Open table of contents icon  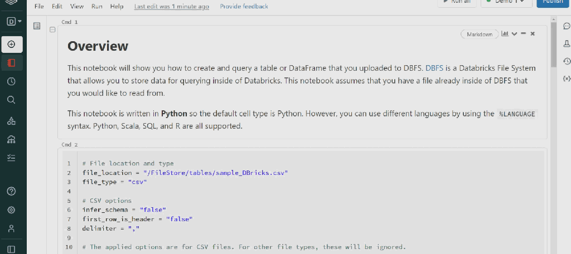pyautogui.click(x=37, y=26)
